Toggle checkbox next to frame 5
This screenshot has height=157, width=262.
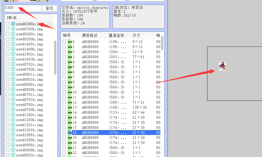coord(64,67)
